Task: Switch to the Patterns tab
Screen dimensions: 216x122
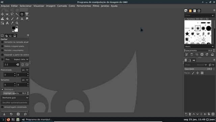Action: [190, 11]
